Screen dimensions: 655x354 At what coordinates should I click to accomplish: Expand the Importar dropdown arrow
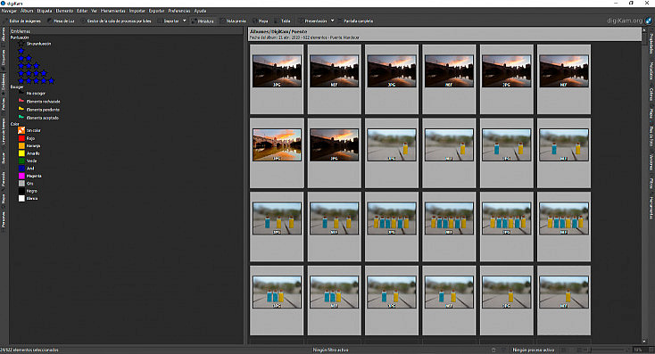click(x=185, y=21)
